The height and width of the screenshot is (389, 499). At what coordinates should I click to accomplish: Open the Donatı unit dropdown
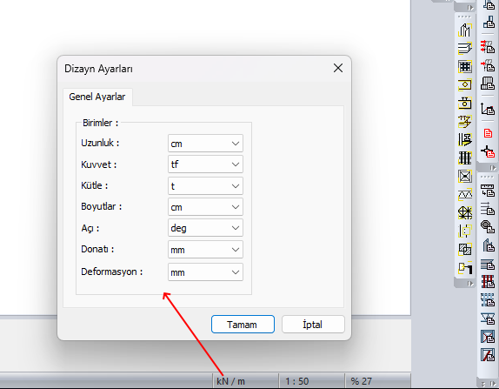pyautogui.click(x=205, y=250)
